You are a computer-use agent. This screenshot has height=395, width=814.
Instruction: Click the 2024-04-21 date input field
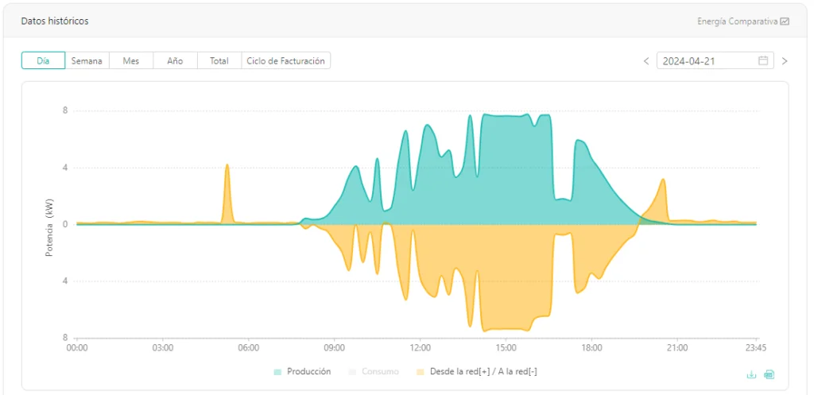pyautogui.click(x=715, y=60)
